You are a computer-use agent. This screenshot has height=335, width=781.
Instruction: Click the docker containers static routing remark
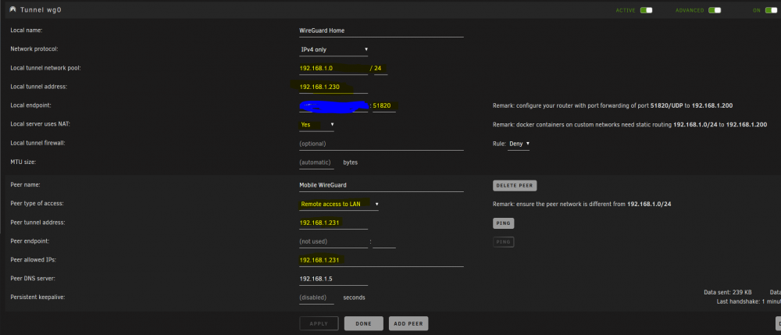[x=629, y=124]
